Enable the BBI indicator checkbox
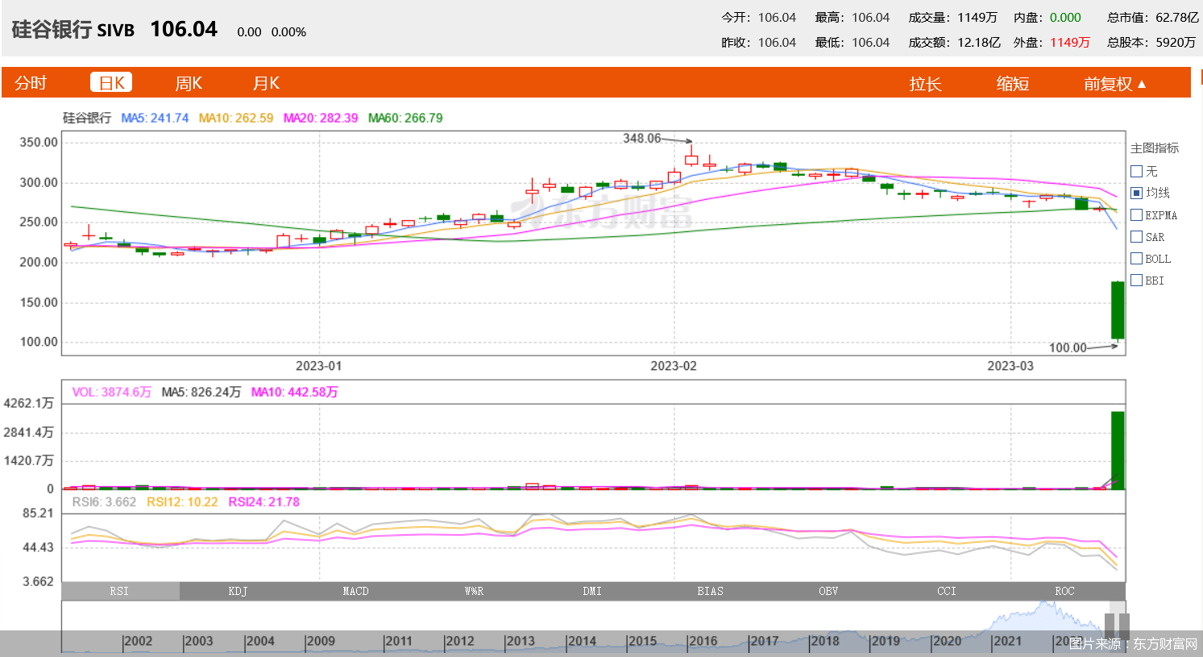The height and width of the screenshot is (657, 1203). (1137, 280)
